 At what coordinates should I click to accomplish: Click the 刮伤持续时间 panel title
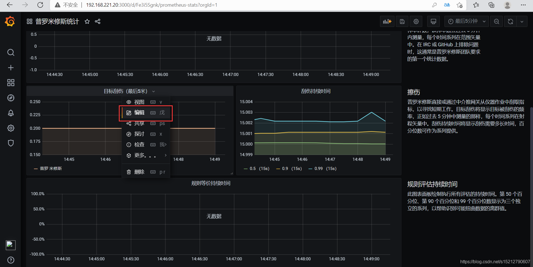coord(316,91)
